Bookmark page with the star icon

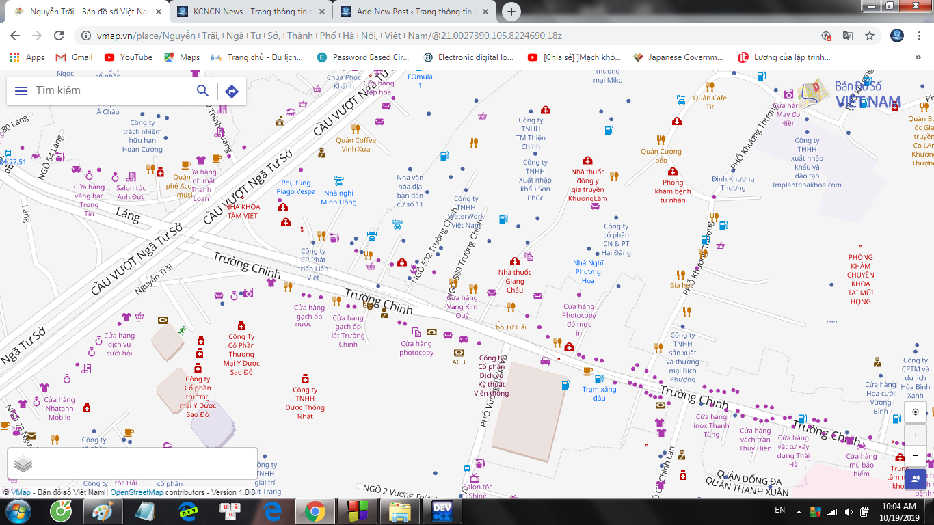870,36
